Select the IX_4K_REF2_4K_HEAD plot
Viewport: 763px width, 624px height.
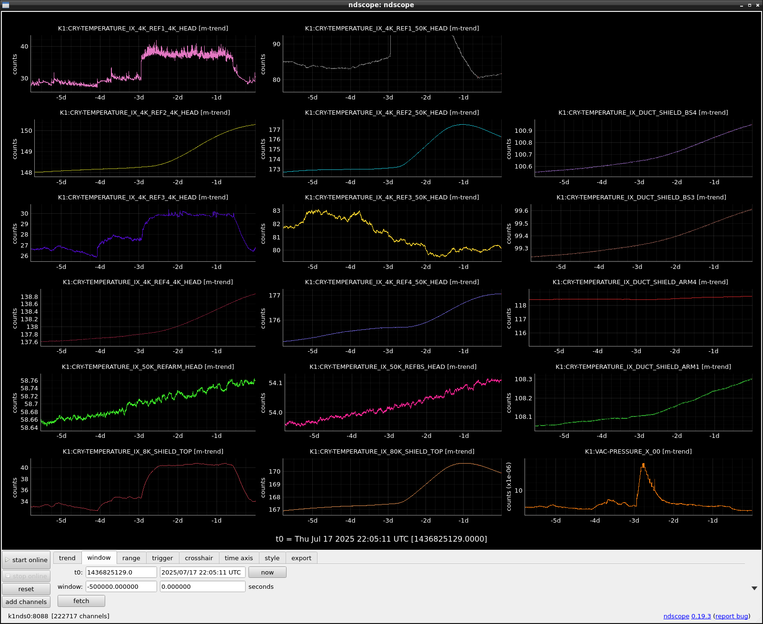[x=145, y=148]
